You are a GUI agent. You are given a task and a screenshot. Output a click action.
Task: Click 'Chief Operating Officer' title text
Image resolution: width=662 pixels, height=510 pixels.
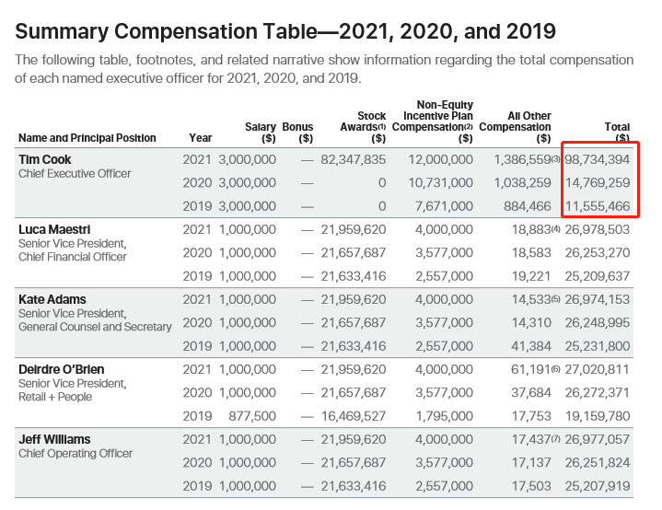click(x=75, y=454)
